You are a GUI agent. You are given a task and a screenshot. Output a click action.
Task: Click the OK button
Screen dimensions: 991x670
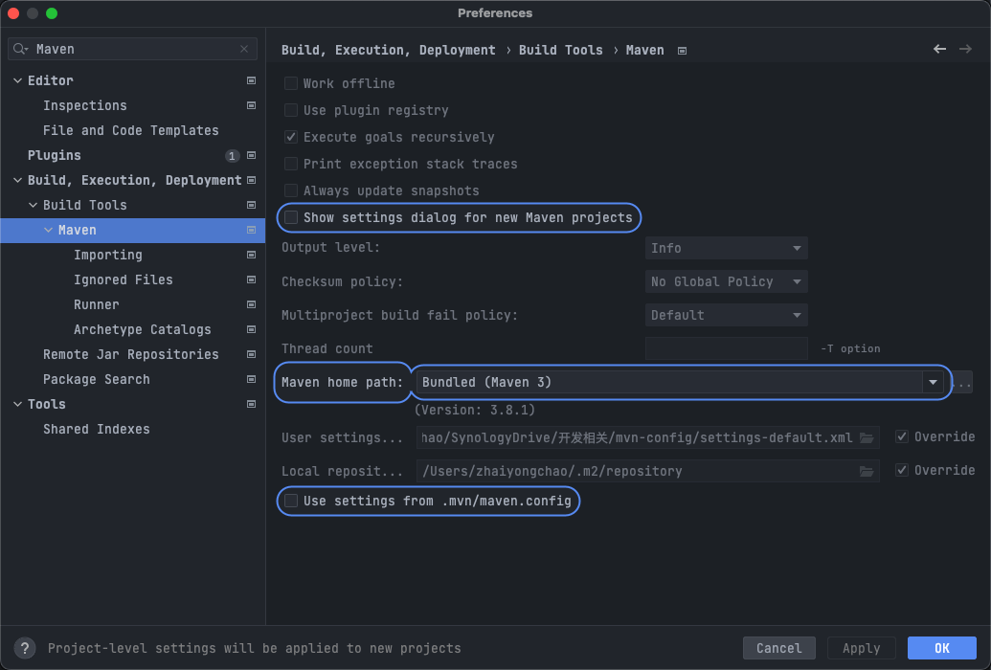point(941,648)
